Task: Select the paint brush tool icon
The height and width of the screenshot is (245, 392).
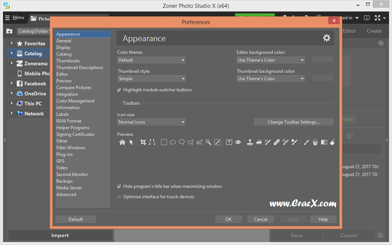Action: 306,142
